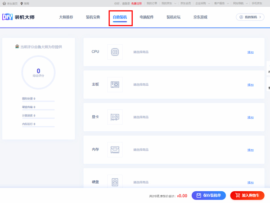
Task: Go to the 装机论坛 tab
Action: point(174,17)
